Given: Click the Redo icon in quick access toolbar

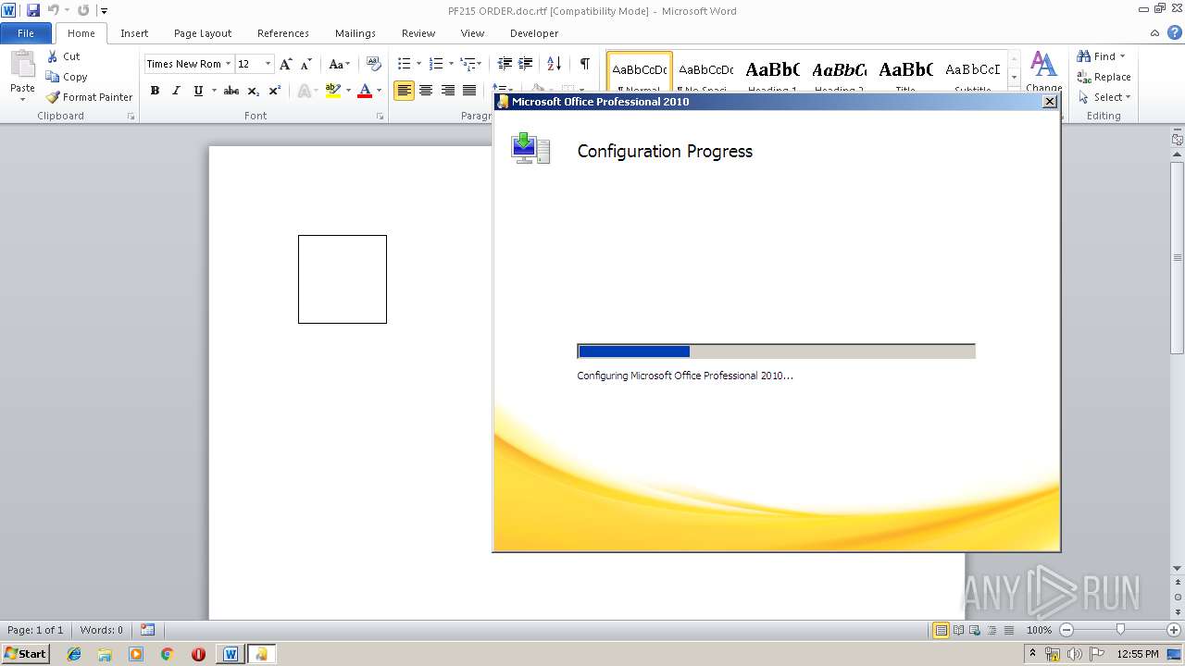Looking at the screenshot, I should [83, 10].
